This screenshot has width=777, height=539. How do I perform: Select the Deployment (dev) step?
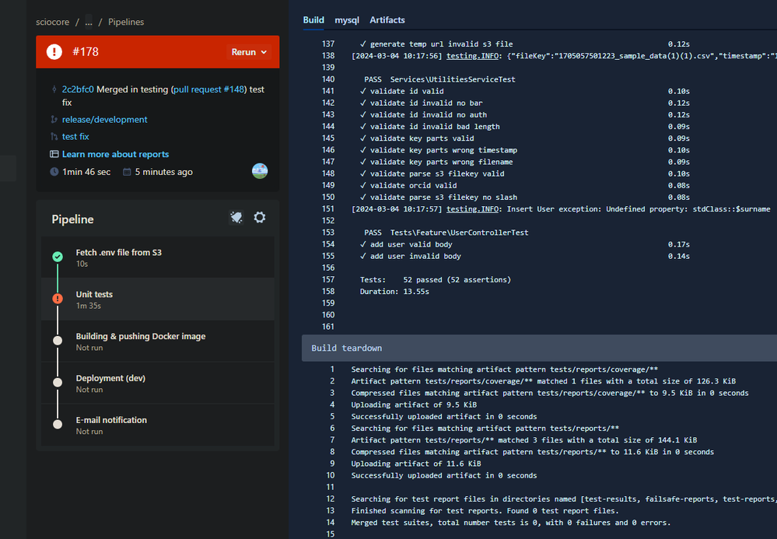[x=158, y=383]
